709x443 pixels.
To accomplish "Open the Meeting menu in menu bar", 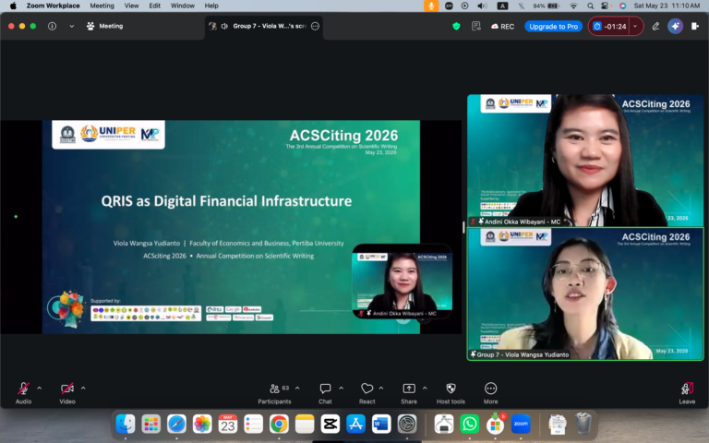I will (x=102, y=6).
